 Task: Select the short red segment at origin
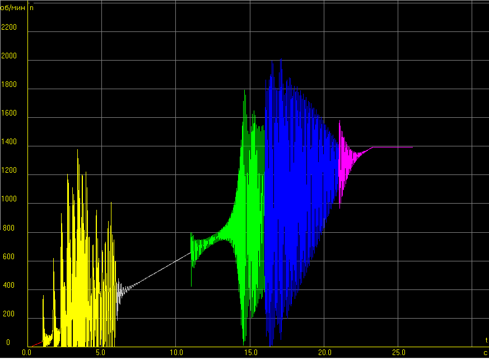pyautogui.click(x=37, y=344)
